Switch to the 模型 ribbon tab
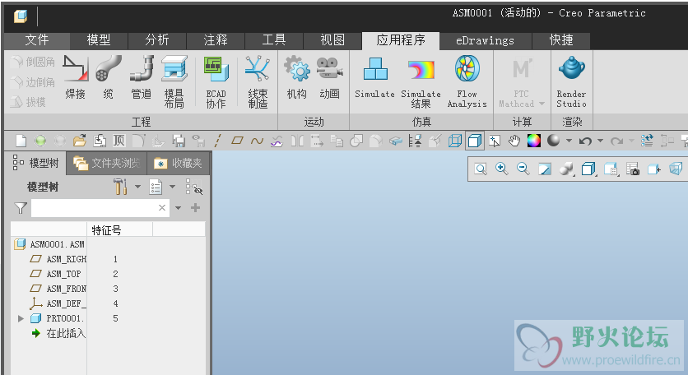This screenshot has height=375, width=688. (99, 40)
